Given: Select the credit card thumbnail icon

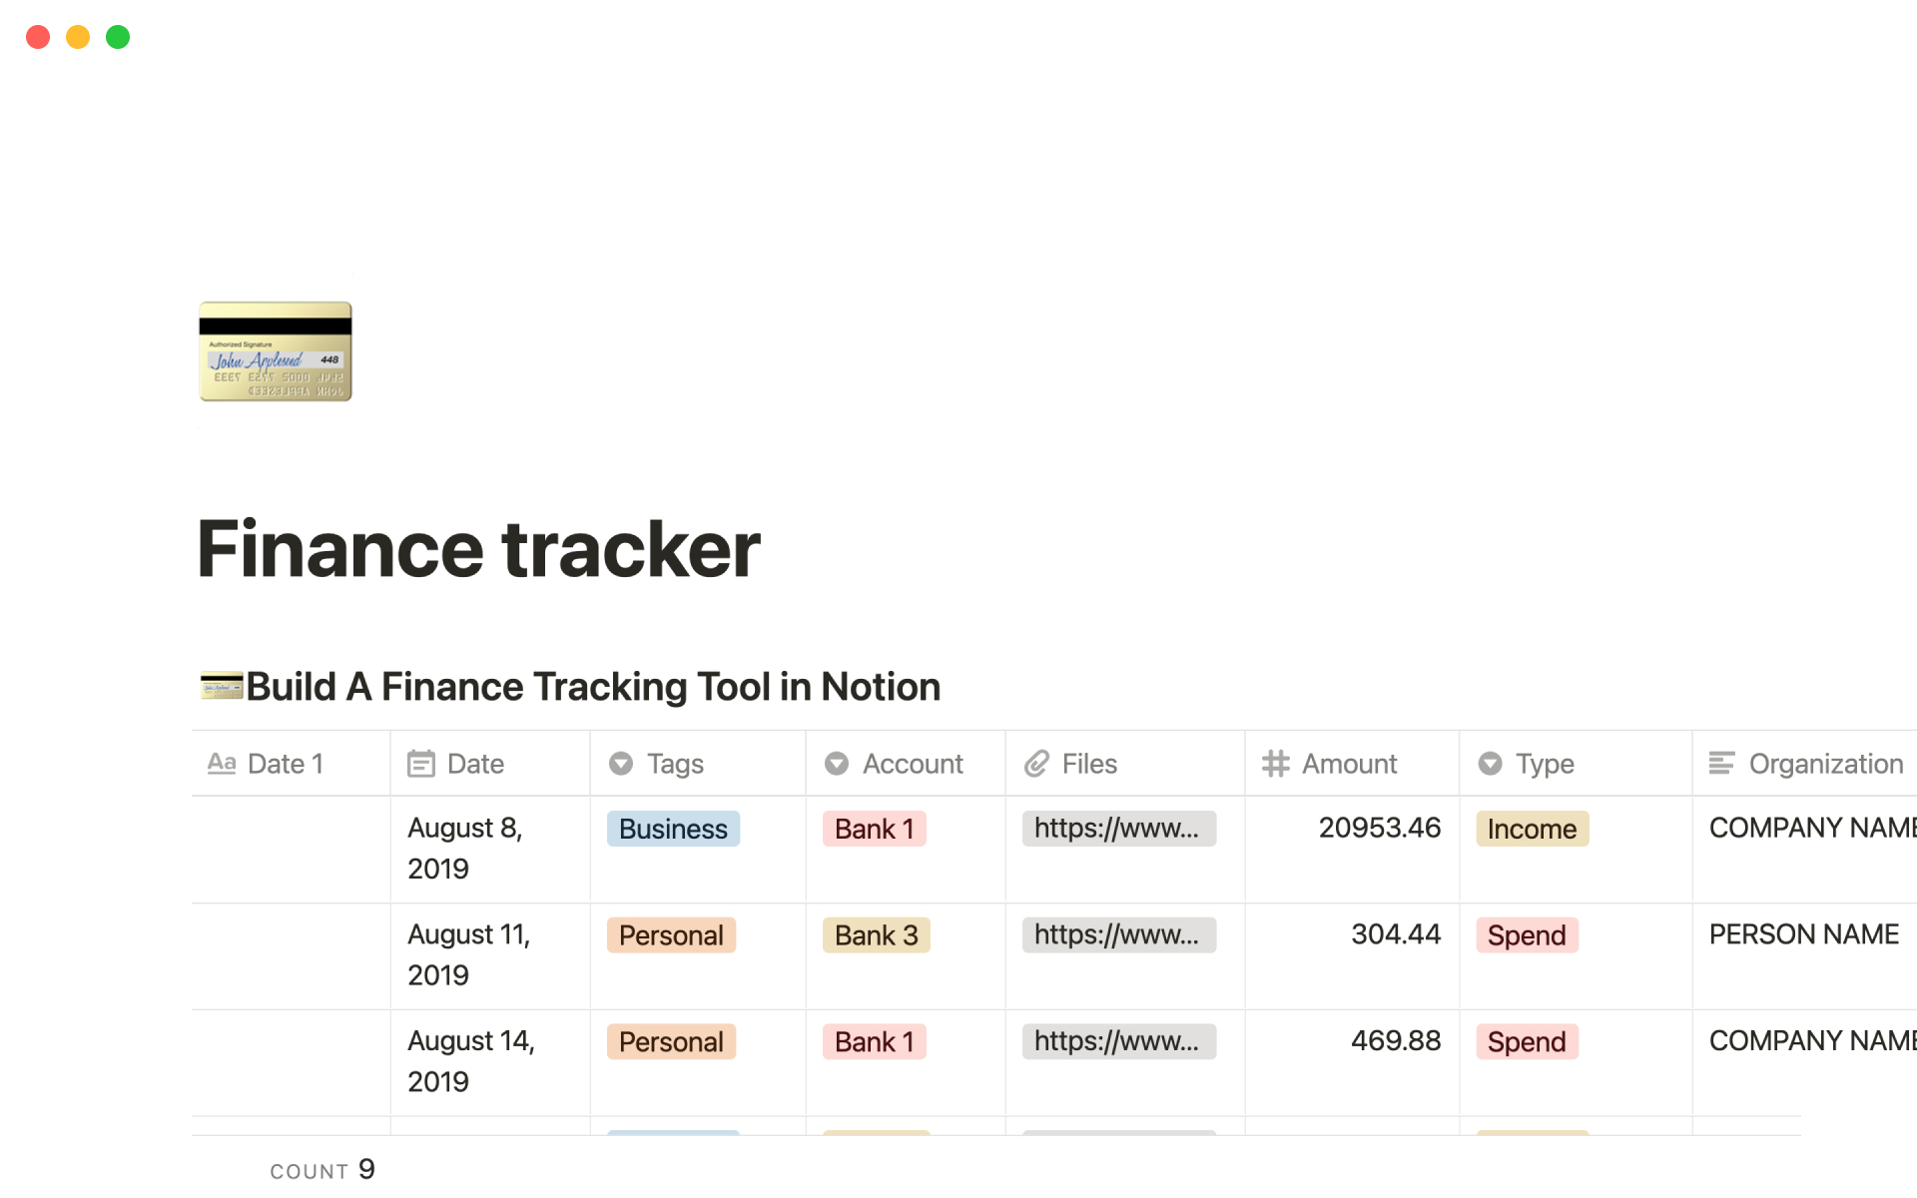Looking at the screenshot, I should coord(276,352).
